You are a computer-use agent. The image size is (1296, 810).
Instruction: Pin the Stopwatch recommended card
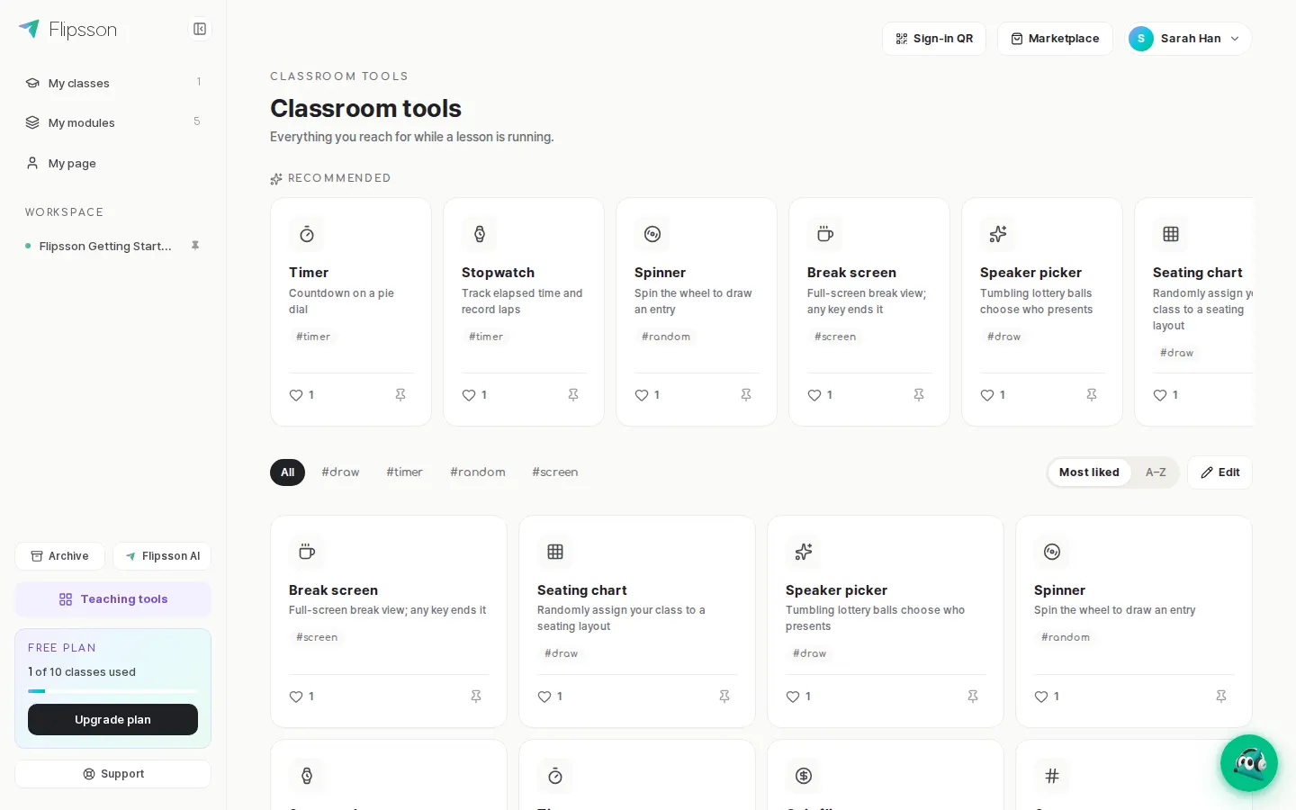[x=573, y=395]
